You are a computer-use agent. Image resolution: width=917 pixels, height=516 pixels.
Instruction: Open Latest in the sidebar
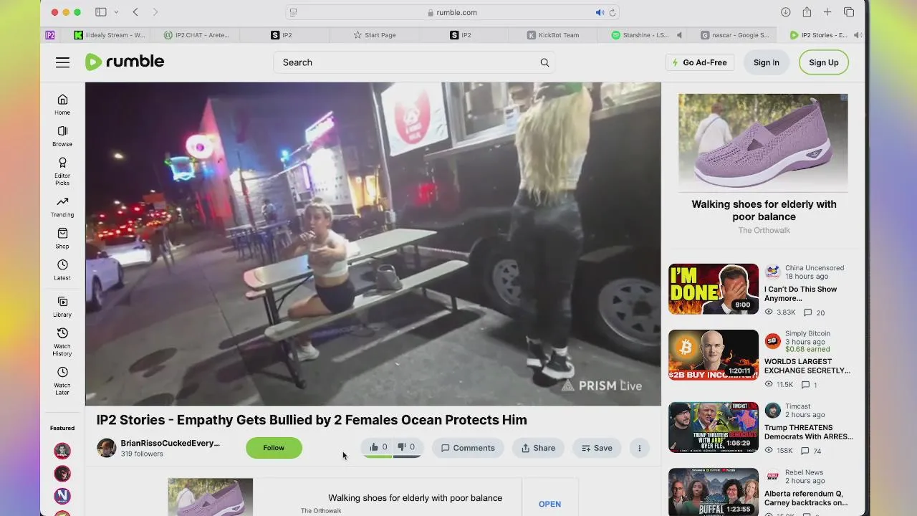tap(62, 269)
